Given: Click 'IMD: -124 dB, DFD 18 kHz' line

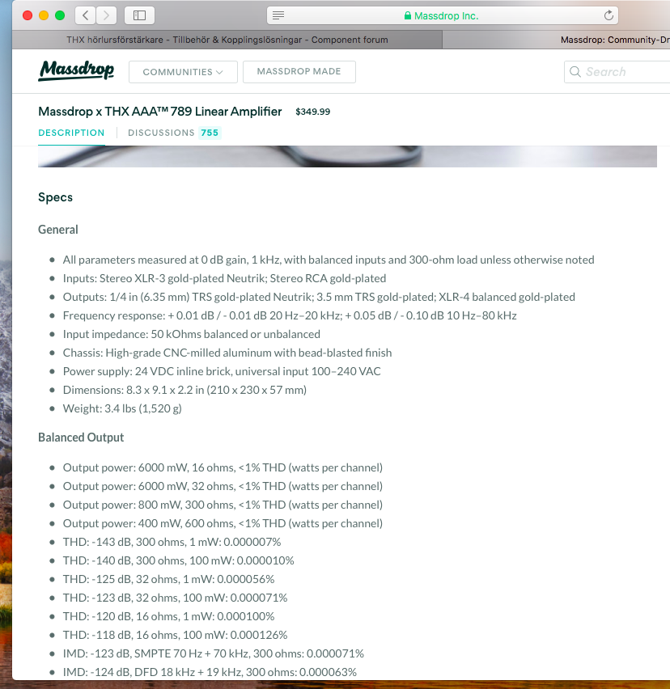Looking at the screenshot, I should (x=210, y=672).
